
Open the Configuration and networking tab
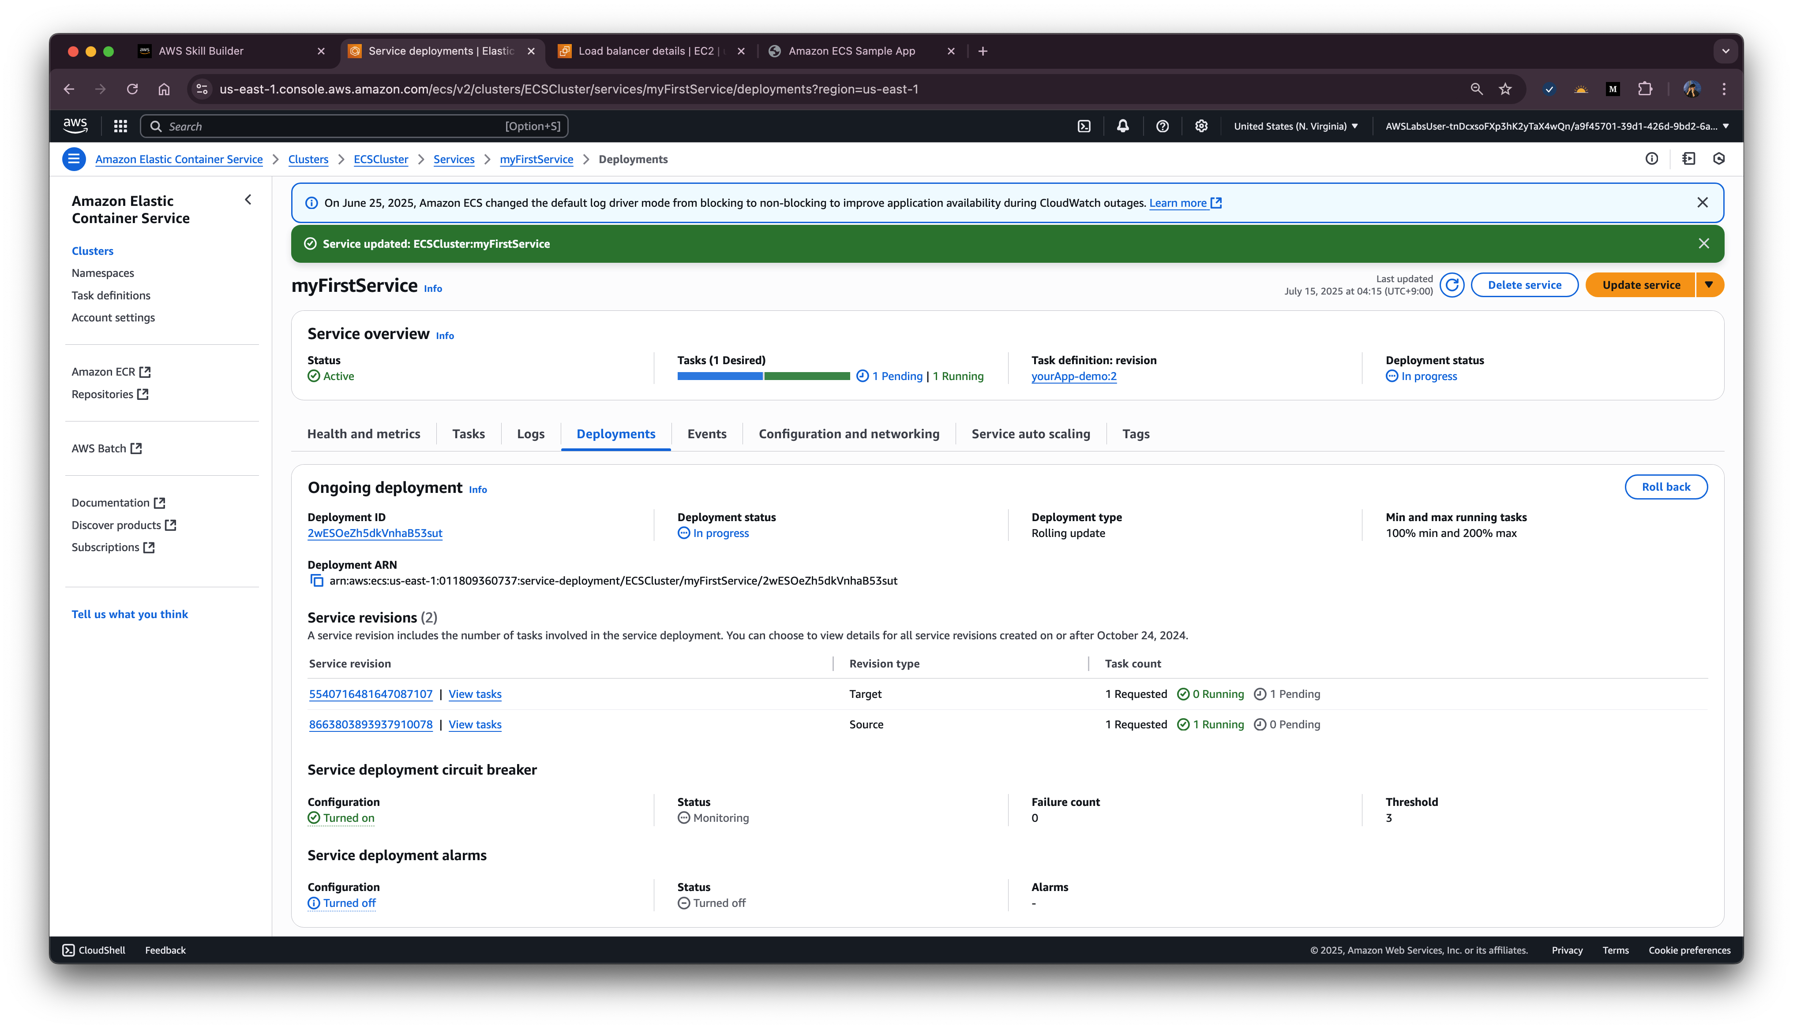coord(849,434)
